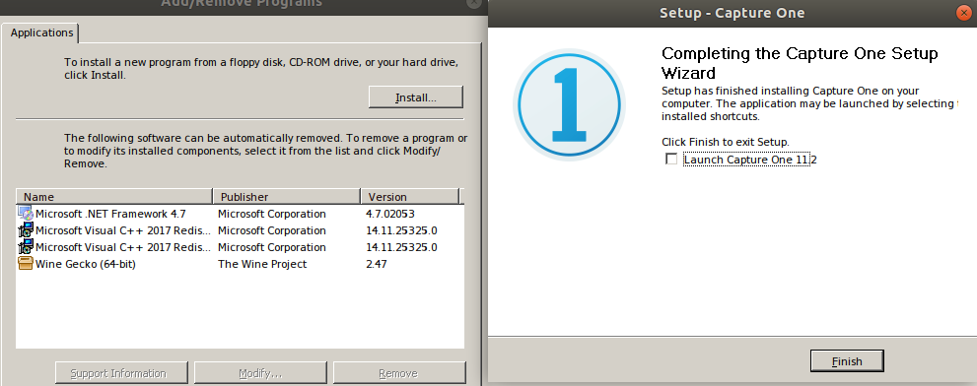Sort list by the Name column header
This screenshot has width=977, height=386.
(114, 197)
